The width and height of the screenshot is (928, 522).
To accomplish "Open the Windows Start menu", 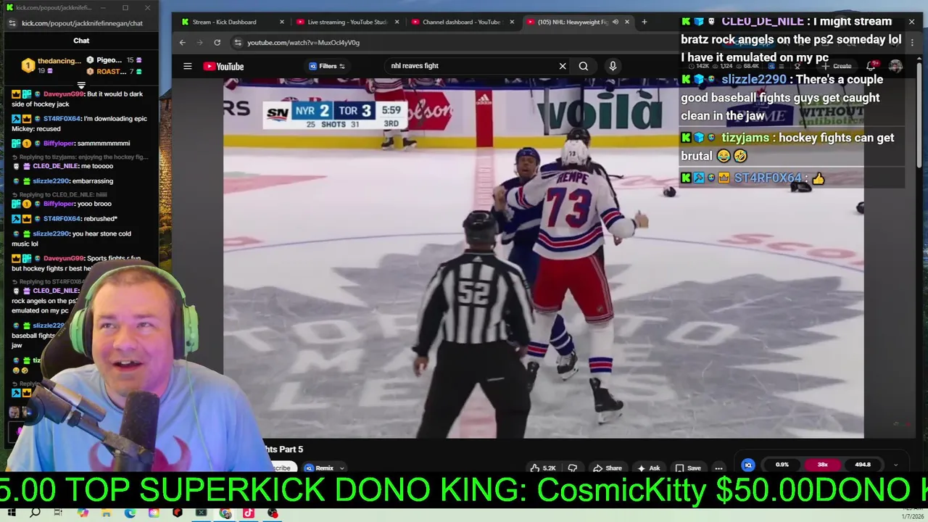I will (x=12, y=513).
